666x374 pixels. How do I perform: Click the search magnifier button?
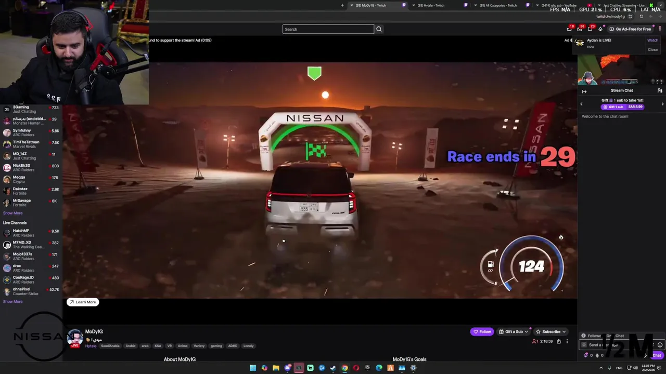379,29
